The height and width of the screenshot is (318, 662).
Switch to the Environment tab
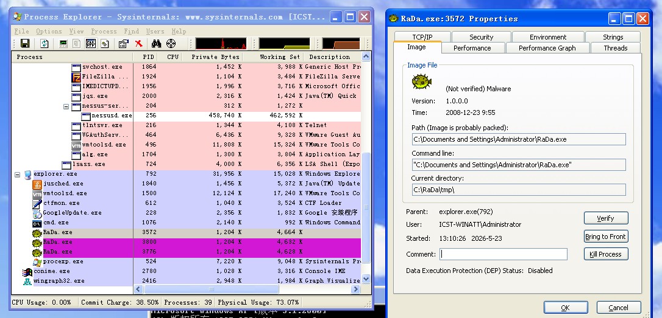point(548,37)
